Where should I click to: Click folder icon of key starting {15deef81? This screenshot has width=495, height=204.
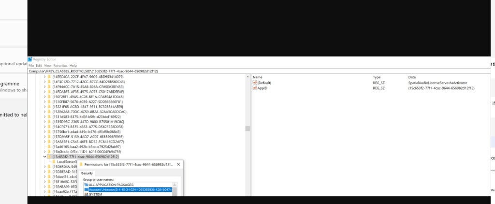pos(49,177)
